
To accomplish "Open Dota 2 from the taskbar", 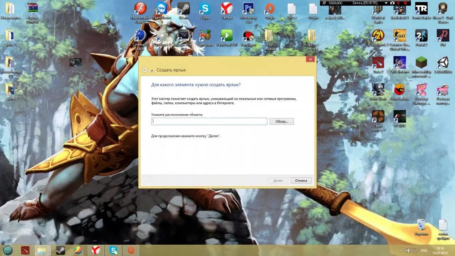I will (25, 250).
